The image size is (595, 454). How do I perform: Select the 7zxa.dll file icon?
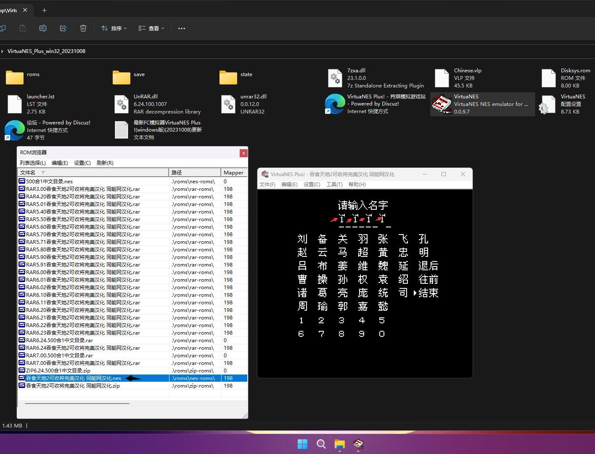click(335, 78)
